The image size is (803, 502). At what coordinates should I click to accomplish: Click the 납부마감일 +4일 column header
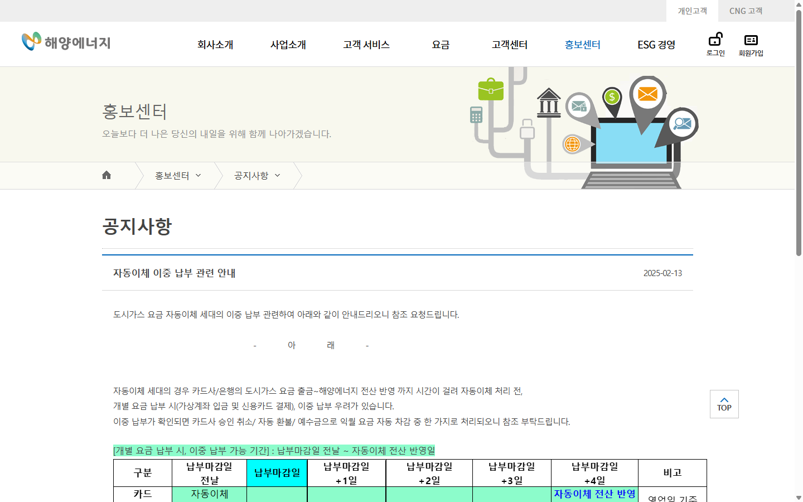click(x=595, y=473)
